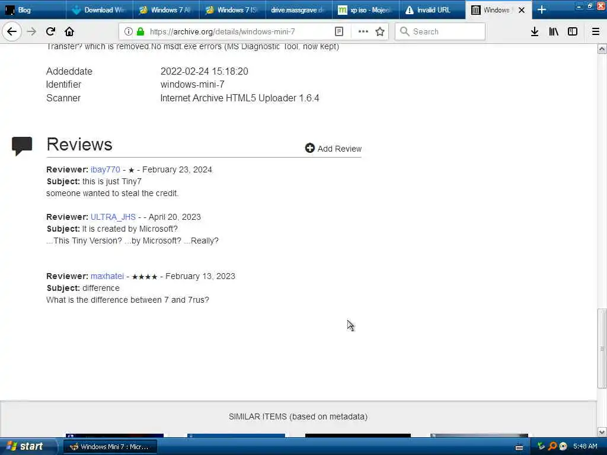Select Windows Mini 7 taskbar button

click(110, 447)
